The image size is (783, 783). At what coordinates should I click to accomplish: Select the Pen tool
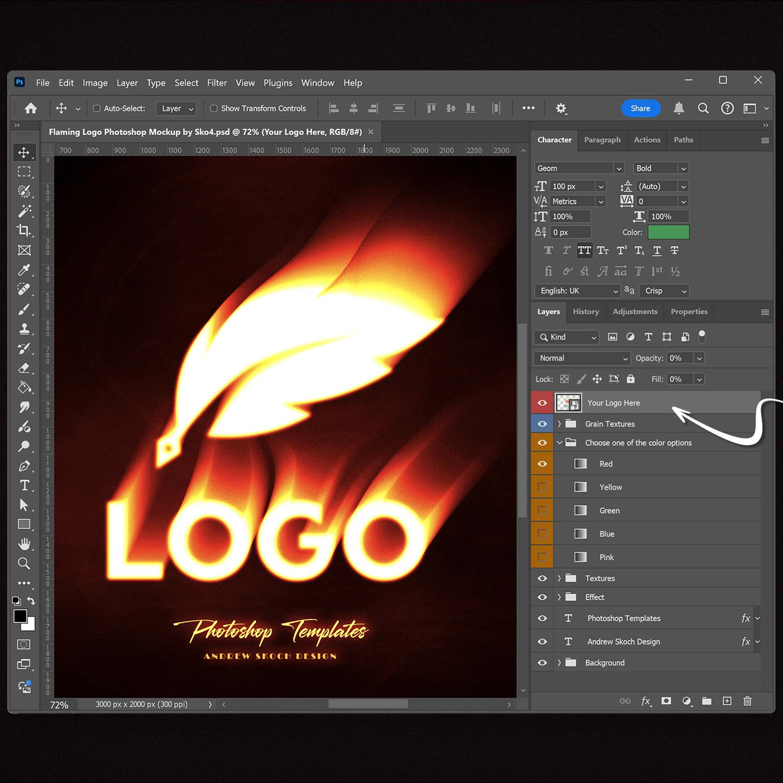(24, 466)
